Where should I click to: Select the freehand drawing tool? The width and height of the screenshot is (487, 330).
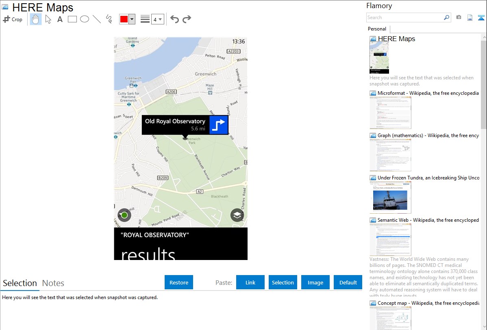pos(109,19)
